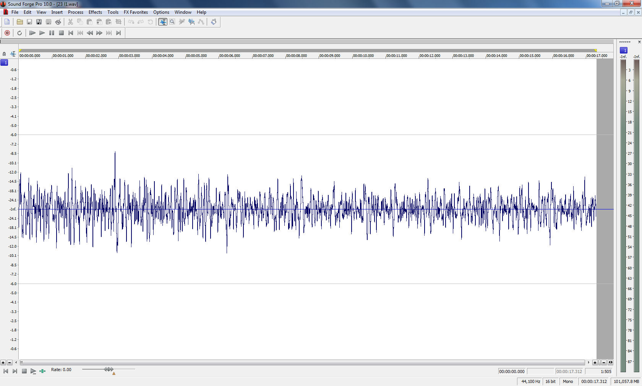Click the Go to End transport button
This screenshot has width=642, height=386.
(x=118, y=33)
